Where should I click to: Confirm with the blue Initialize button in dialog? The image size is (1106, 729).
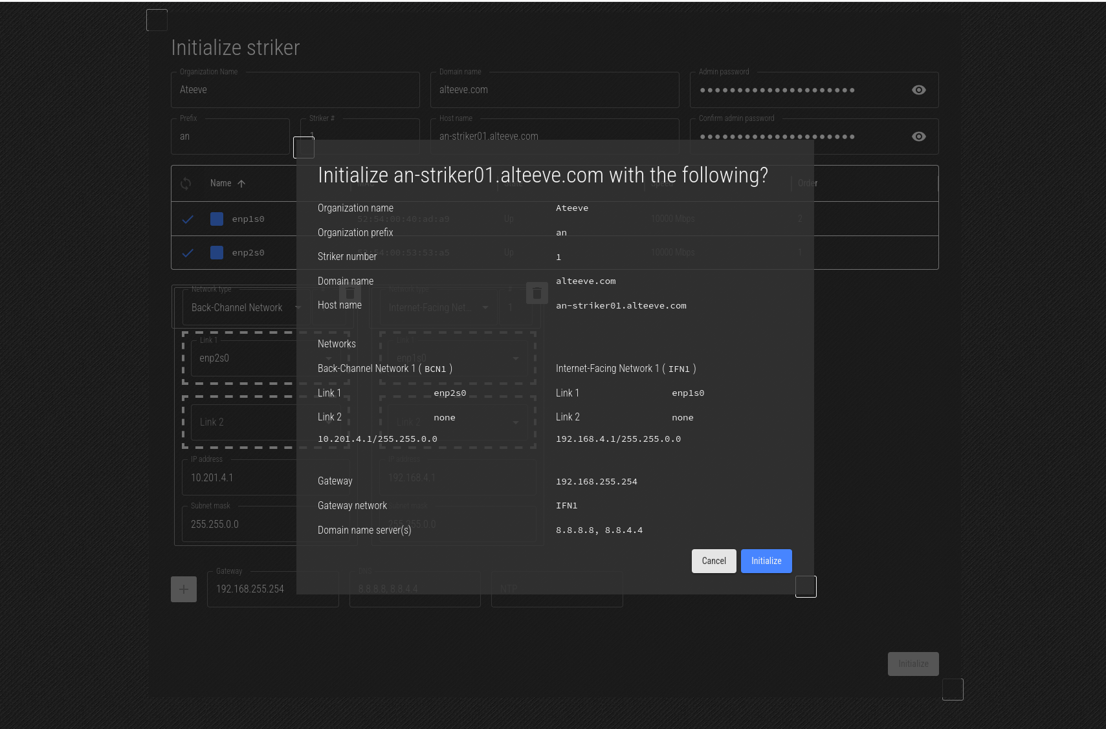click(766, 561)
